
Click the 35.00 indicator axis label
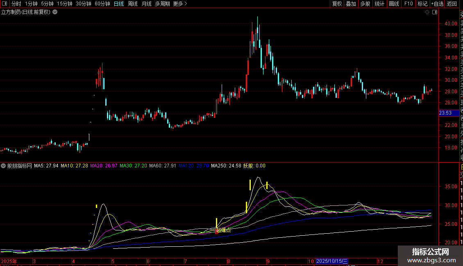(451, 186)
